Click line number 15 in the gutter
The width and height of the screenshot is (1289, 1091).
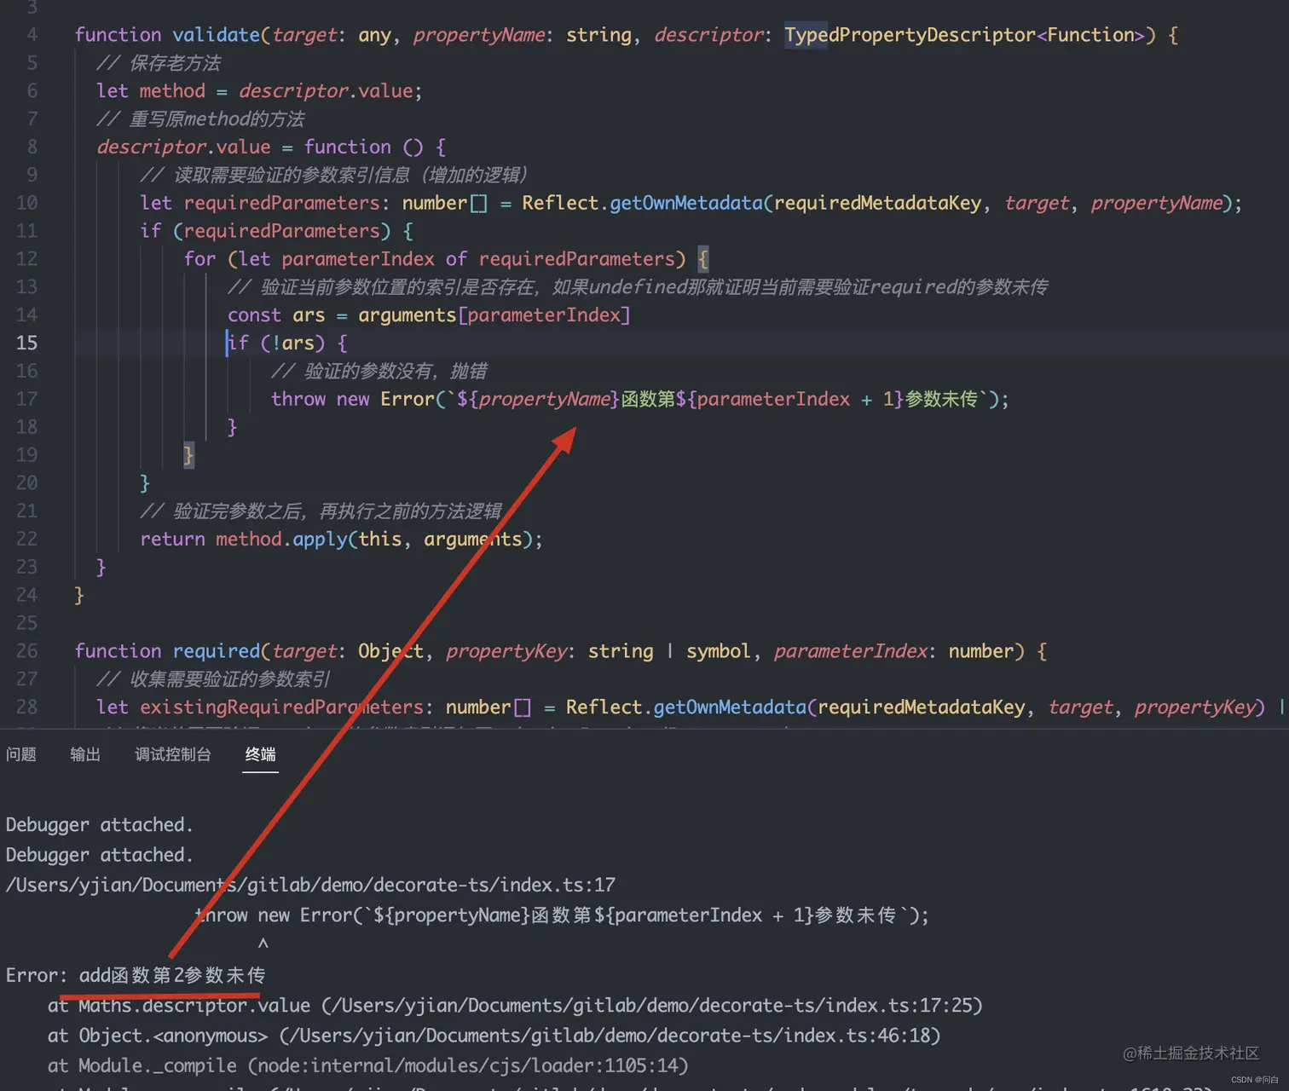click(26, 343)
